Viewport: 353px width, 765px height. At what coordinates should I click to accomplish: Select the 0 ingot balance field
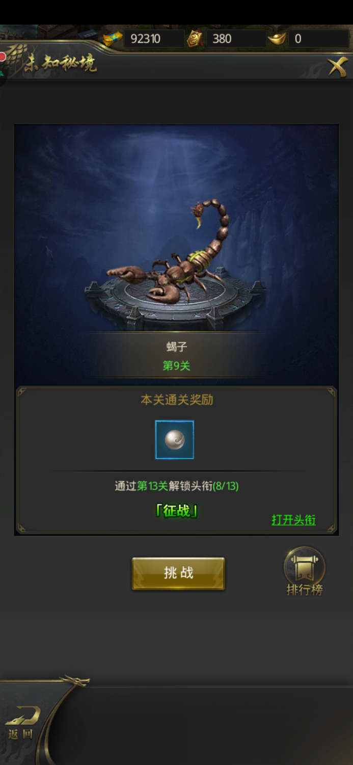[318, 39]
